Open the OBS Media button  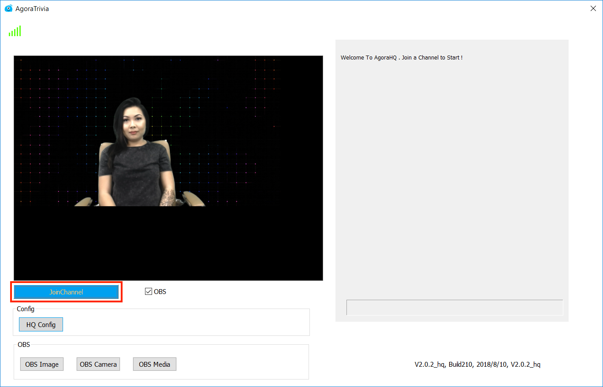pyautogui.click(x=155, y=364)
